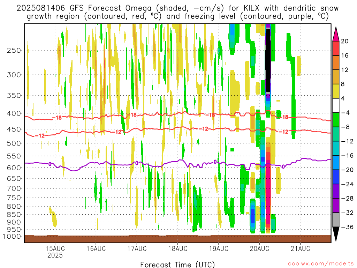Click the blue swatch between -20 and -24
The height and width of the screenshot is (268, 357).
click(336, 177)
